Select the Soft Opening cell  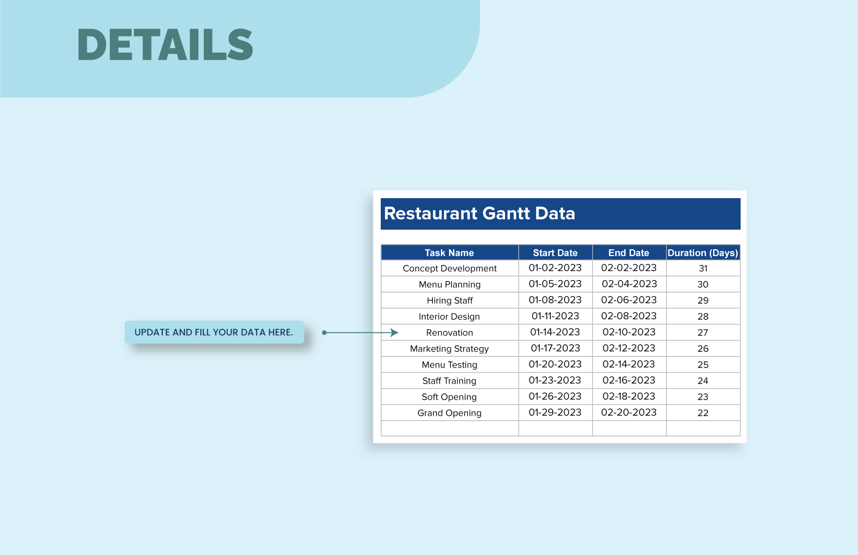(449, 397)
